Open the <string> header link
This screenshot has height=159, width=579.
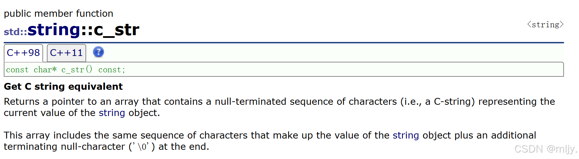(x=545, y=25)
